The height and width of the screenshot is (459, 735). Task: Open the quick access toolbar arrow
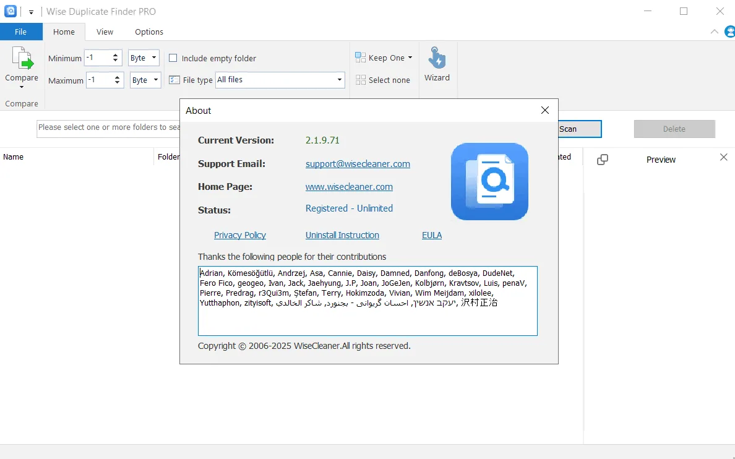click(x=31, y=12)
